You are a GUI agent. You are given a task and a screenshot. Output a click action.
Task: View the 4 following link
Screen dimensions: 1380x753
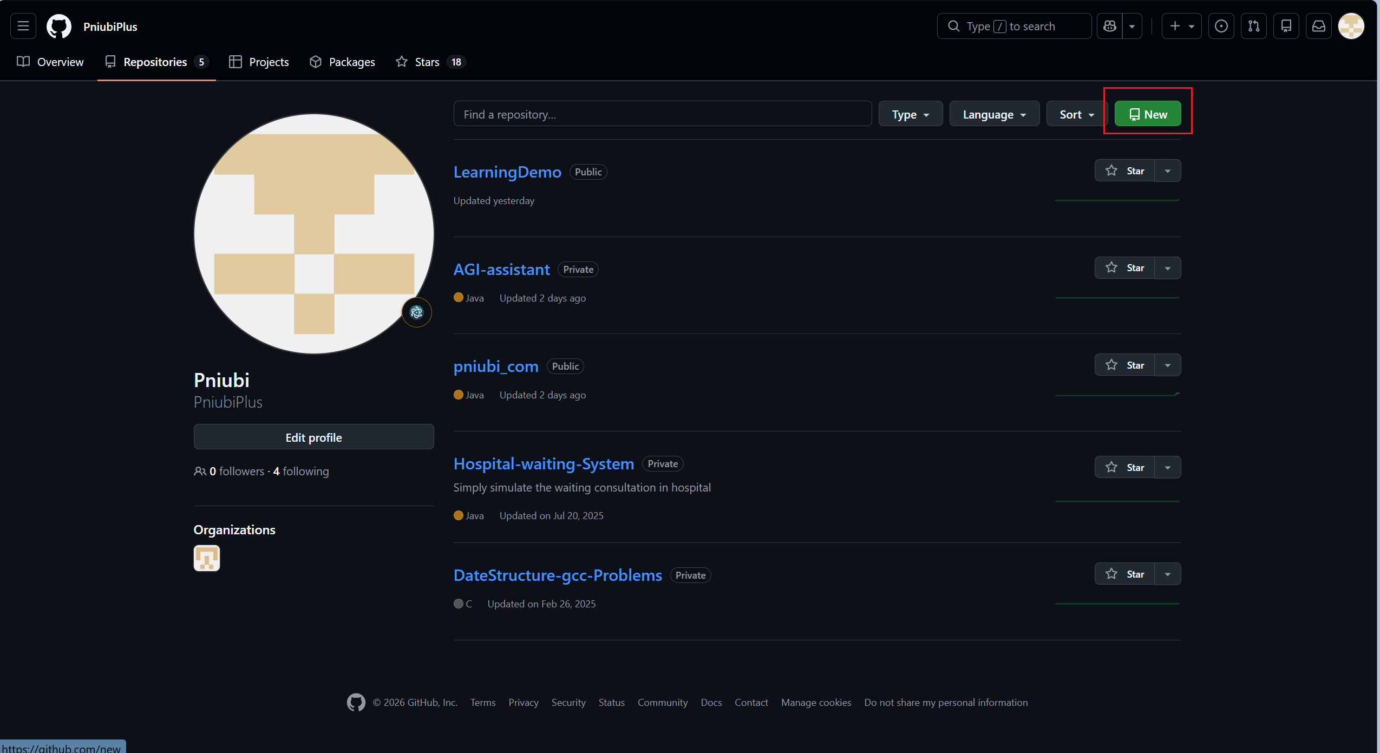pos(301,472)
